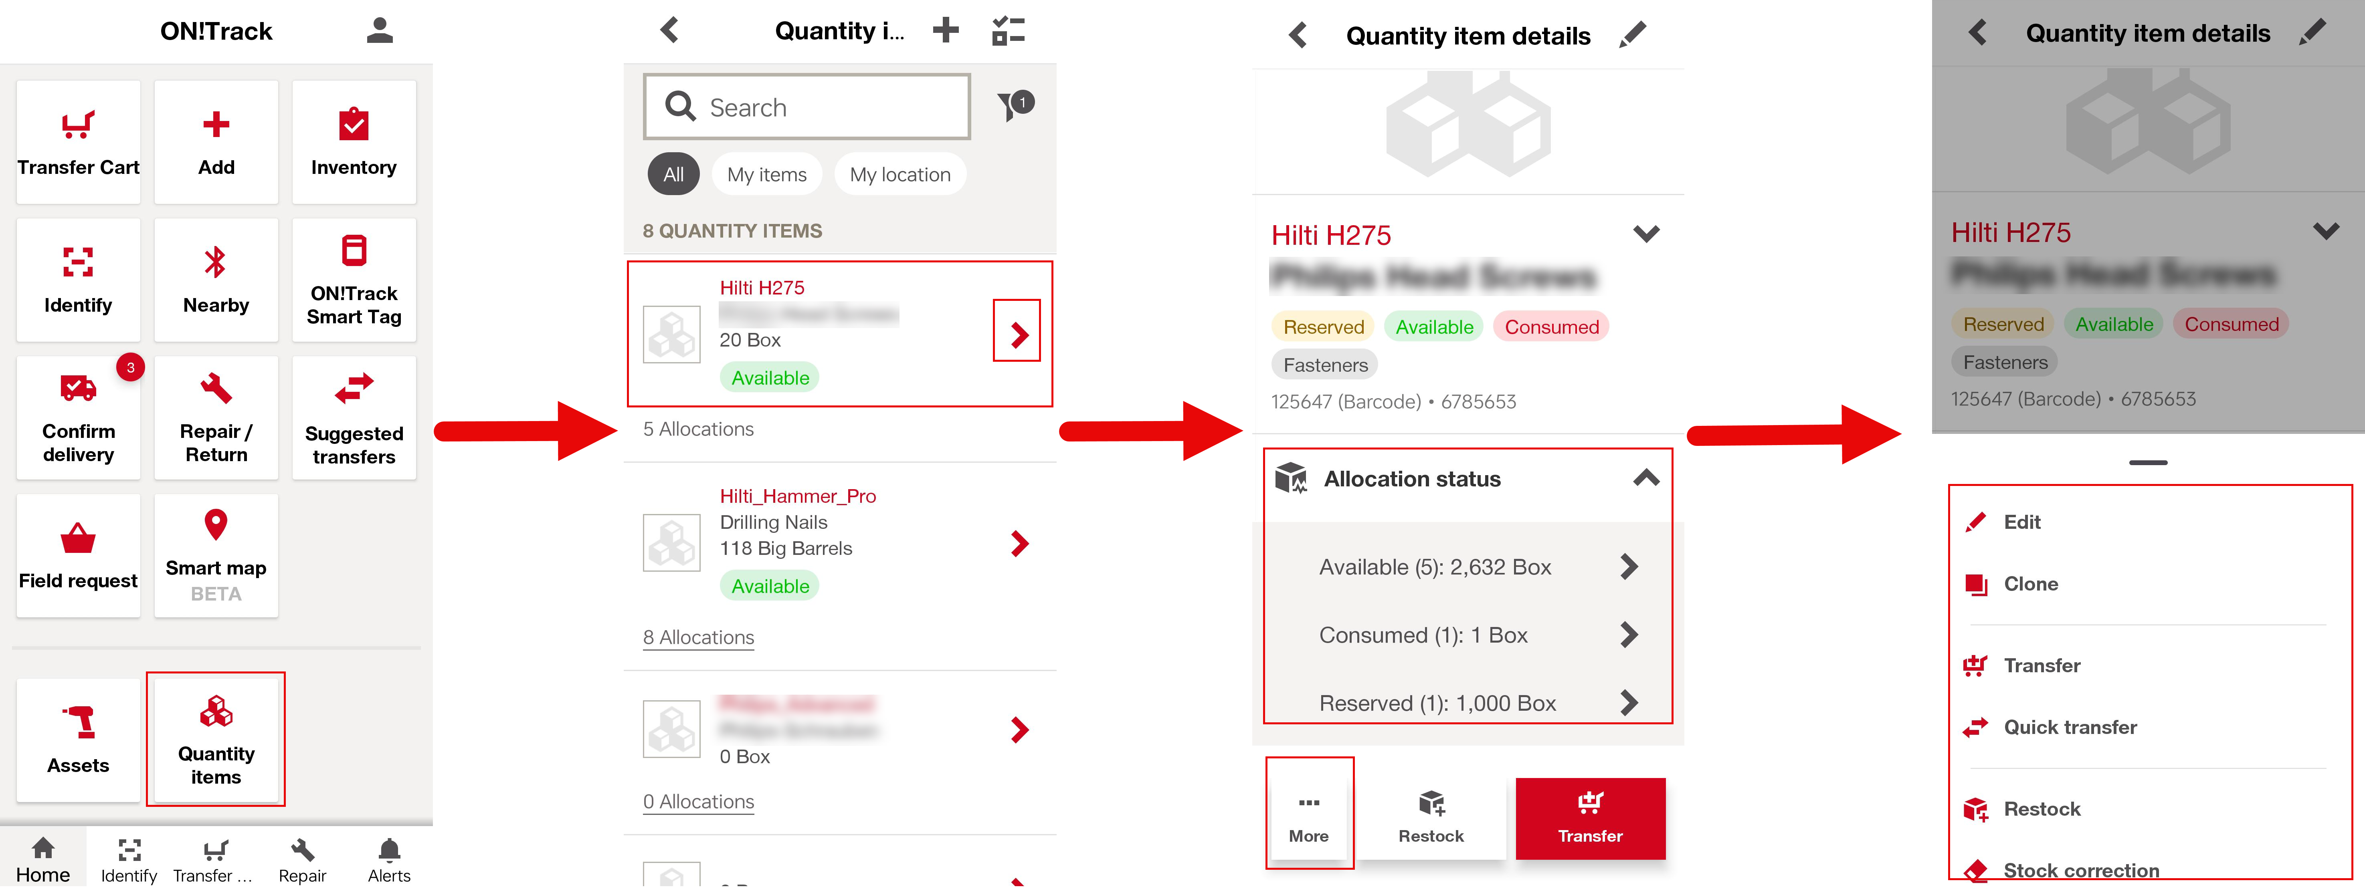
Task: Open the Smart map BETA tile
Action: pyautogui.click(x=216, y=555)
